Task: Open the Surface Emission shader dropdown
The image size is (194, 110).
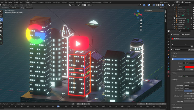Action: [x=188, y=63]
